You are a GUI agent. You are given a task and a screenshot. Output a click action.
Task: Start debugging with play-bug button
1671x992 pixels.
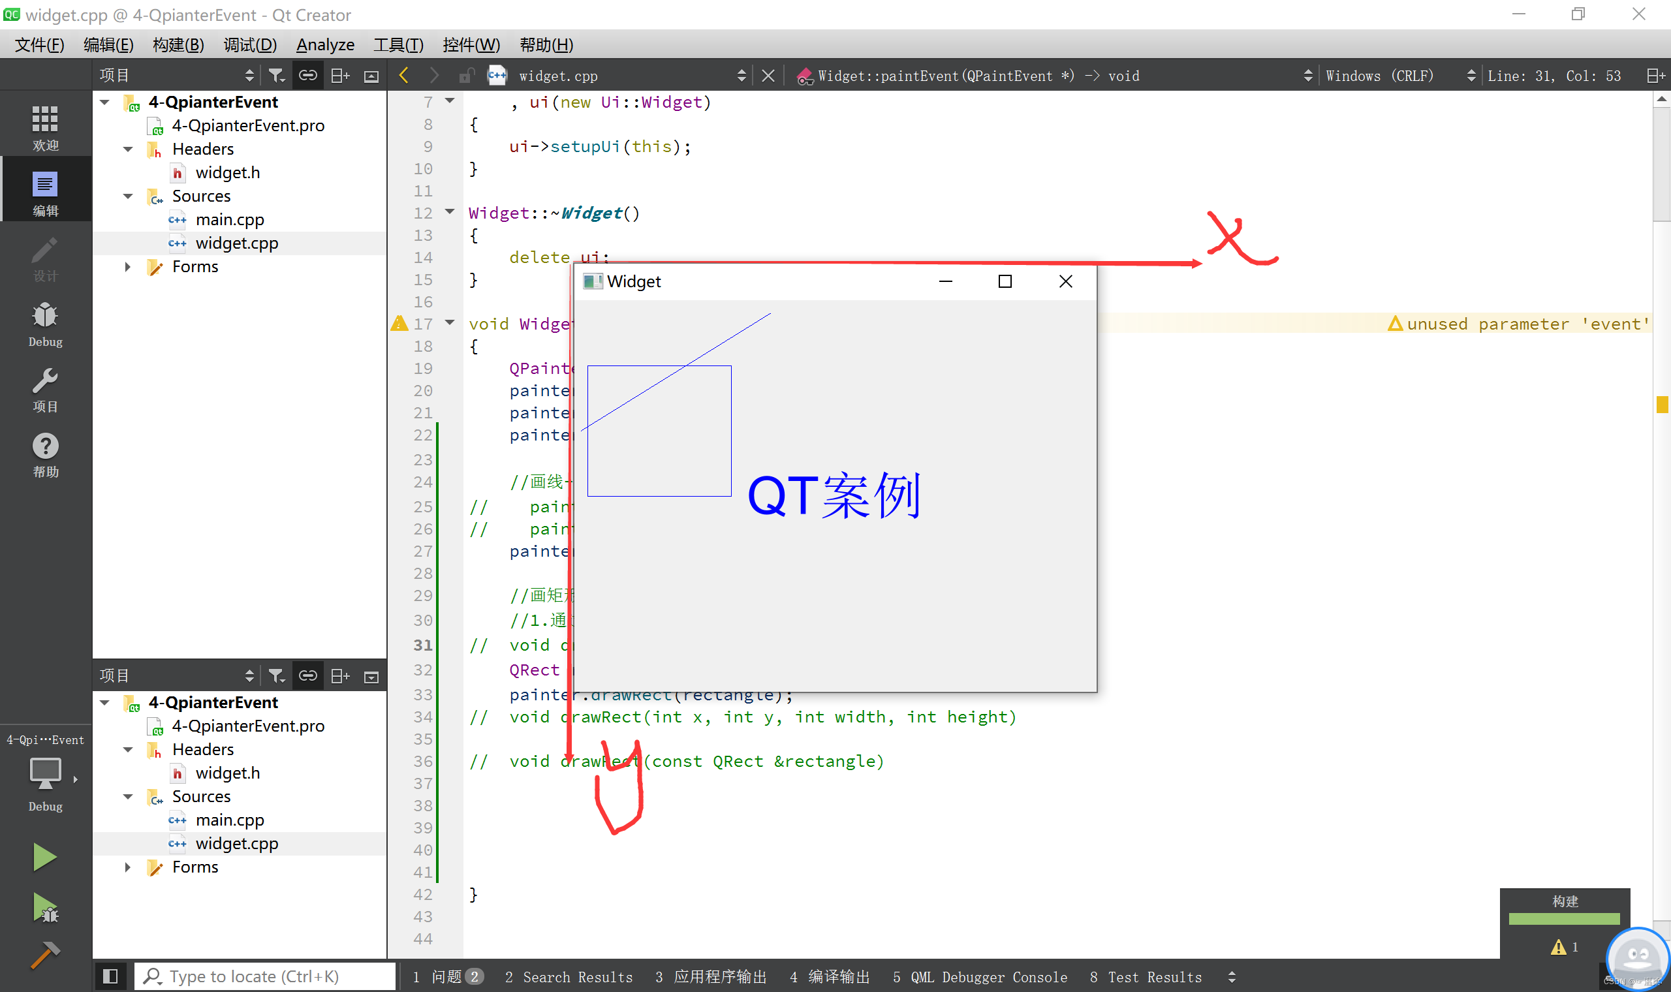(45, 908)
